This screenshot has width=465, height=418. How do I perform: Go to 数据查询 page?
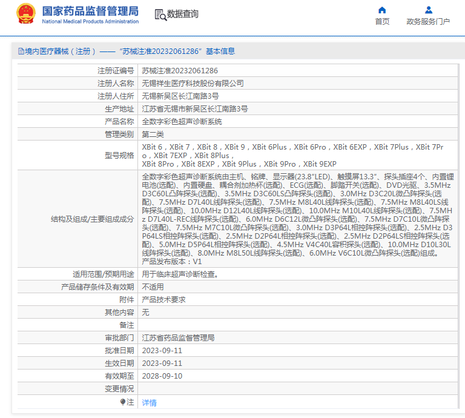pos(182,15)
